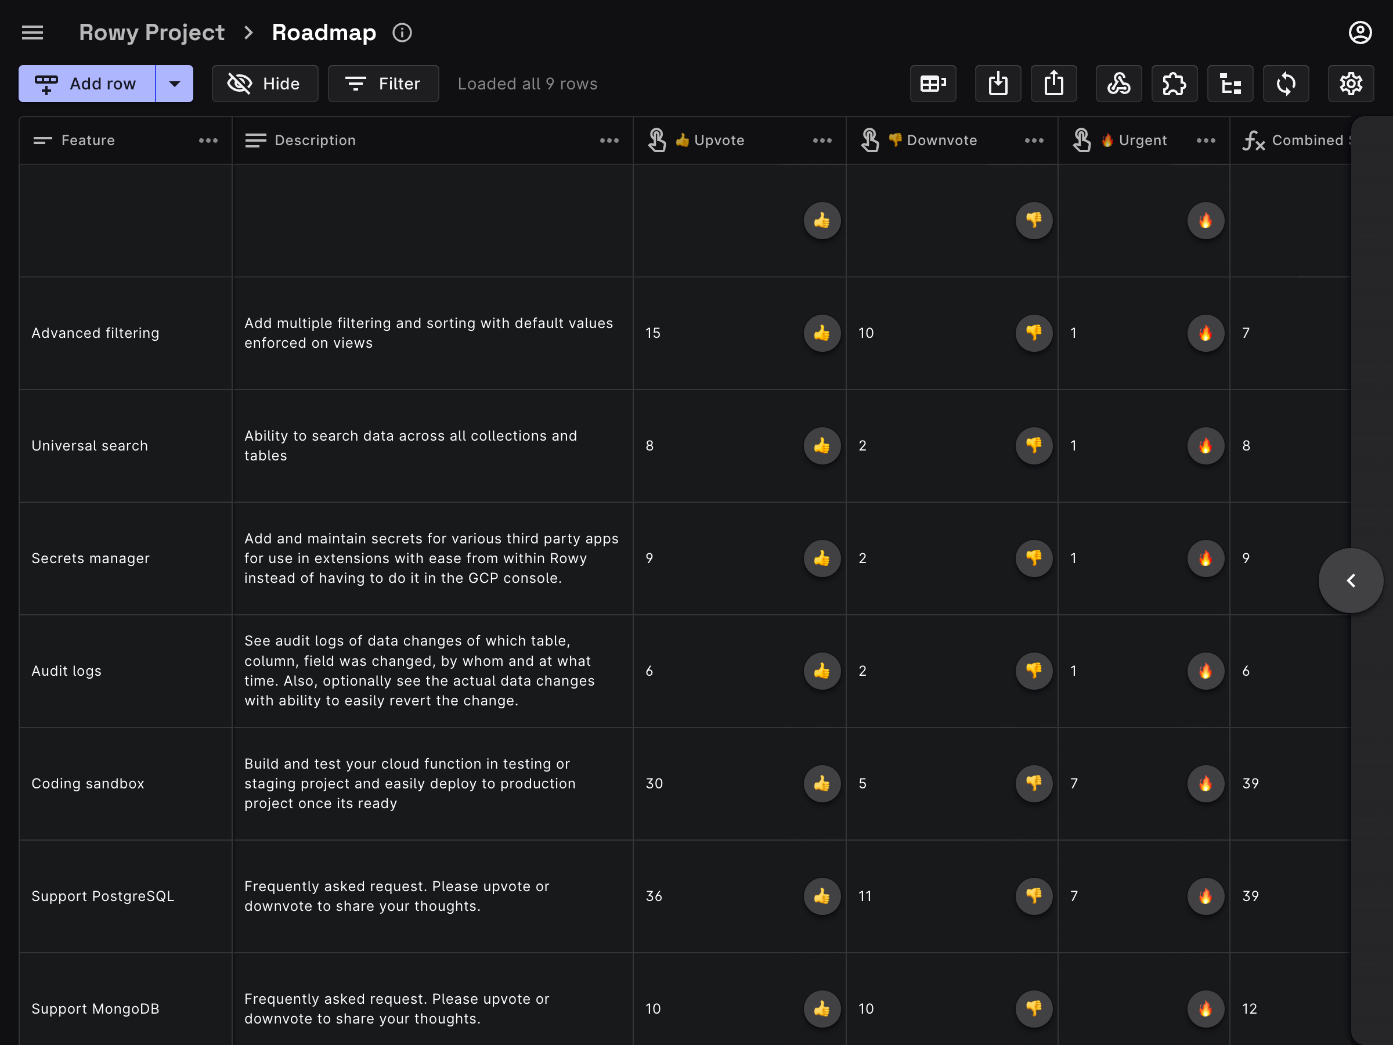This screenshot has height=1045, width=1393.
Task: Open the export data icon
Action: click(1053, 83)
